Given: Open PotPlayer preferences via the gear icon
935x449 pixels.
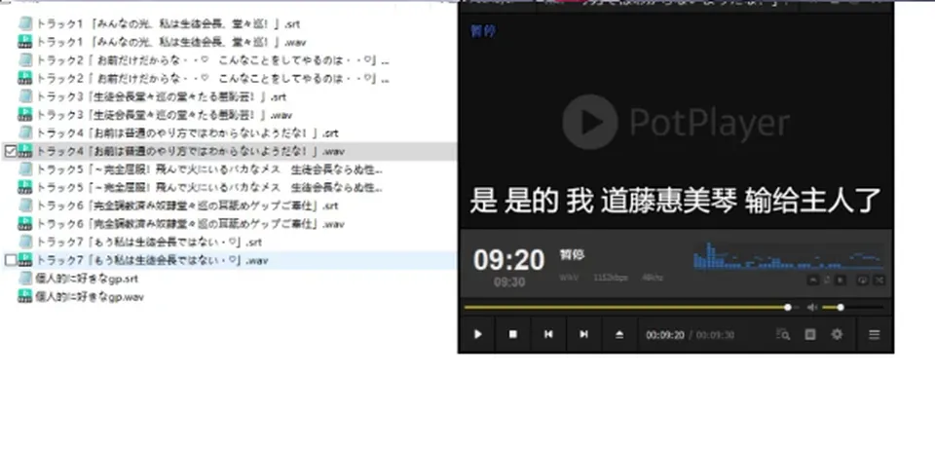Looking at the screenshot, I should [x=837, y=334].
